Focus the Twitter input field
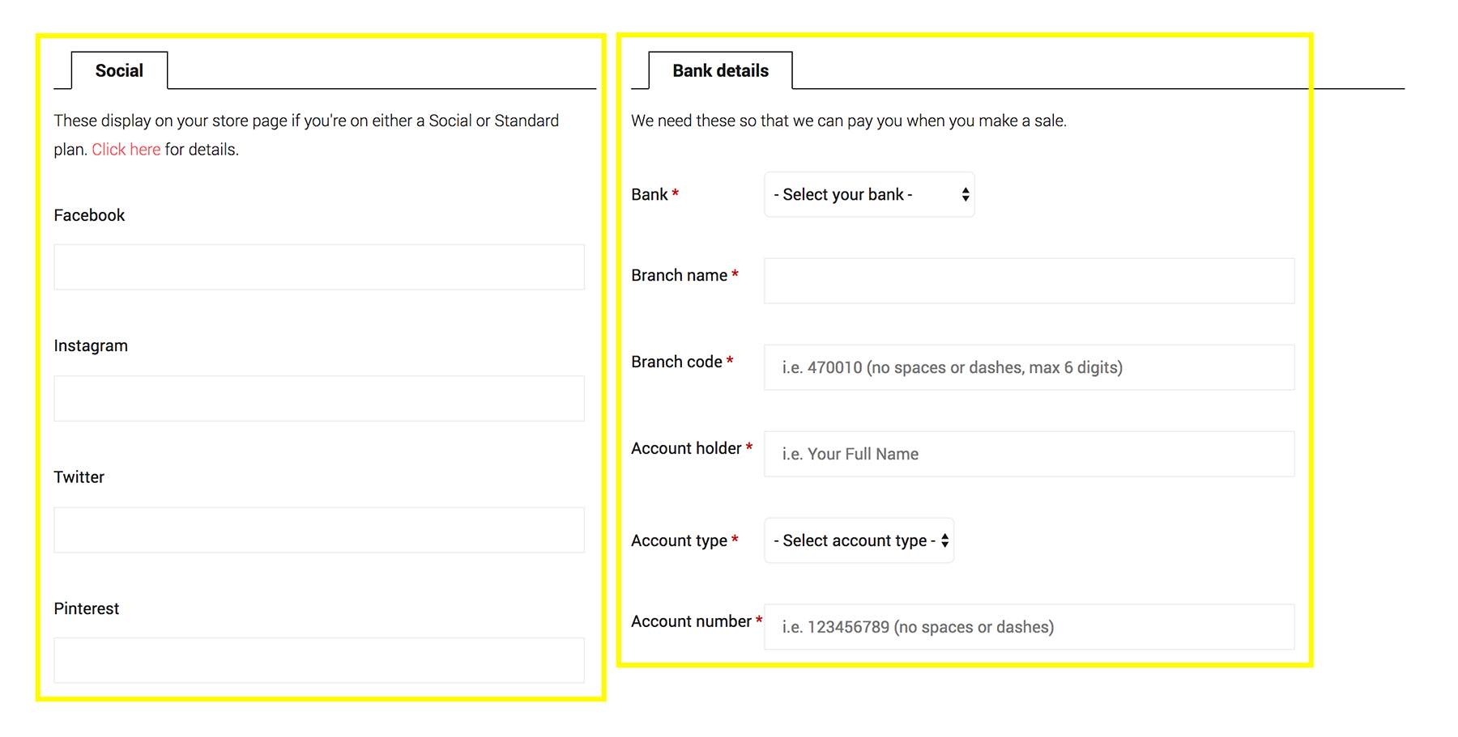This screenshot has height=737, width=1458. pyautogui.click(x=319, y=530)
